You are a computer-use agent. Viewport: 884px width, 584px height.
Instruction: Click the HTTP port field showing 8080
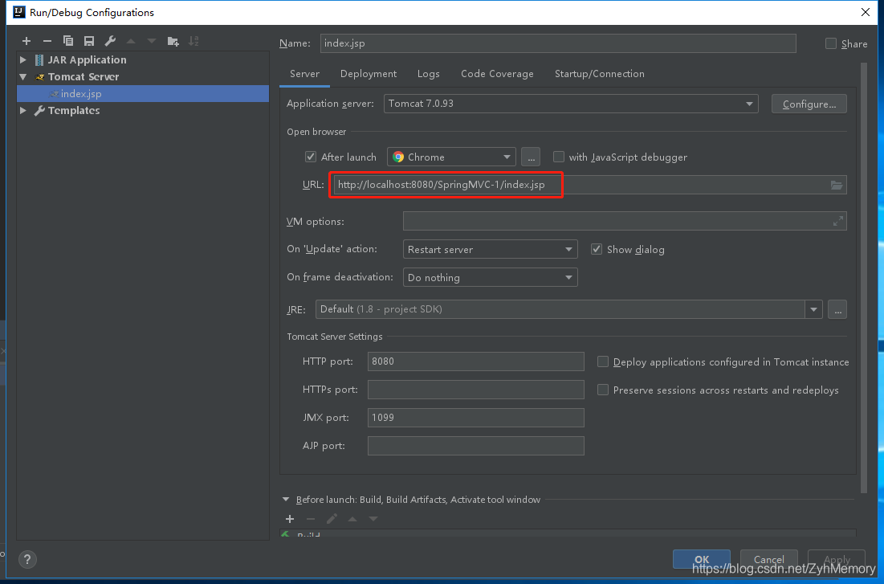tap(476, 361)
